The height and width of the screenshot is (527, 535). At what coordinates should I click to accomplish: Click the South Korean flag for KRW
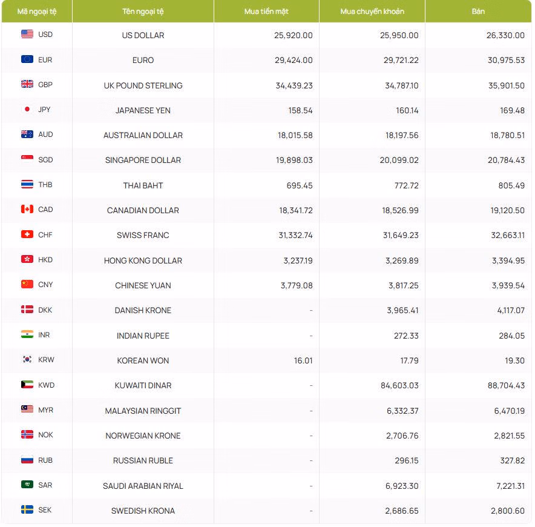point(27,359)
